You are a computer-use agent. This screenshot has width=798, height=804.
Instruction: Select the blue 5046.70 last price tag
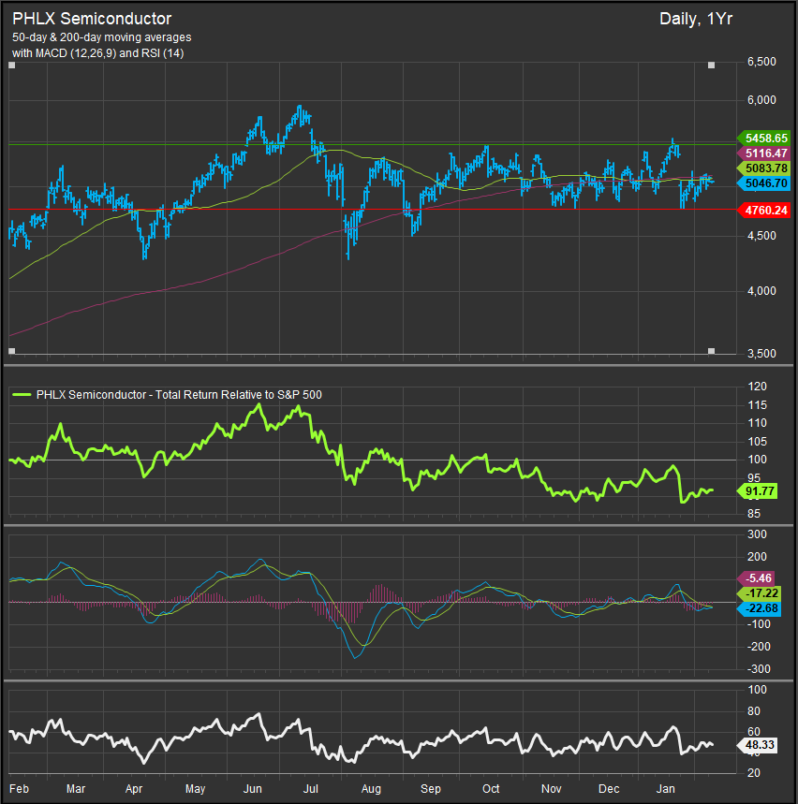coord(763,183)
